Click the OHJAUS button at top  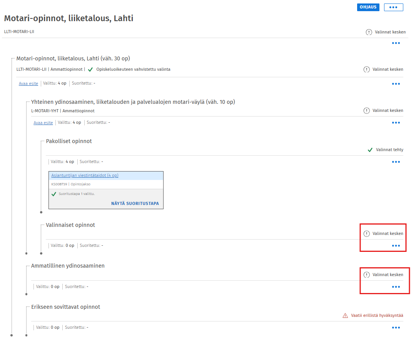coord(368,7)
